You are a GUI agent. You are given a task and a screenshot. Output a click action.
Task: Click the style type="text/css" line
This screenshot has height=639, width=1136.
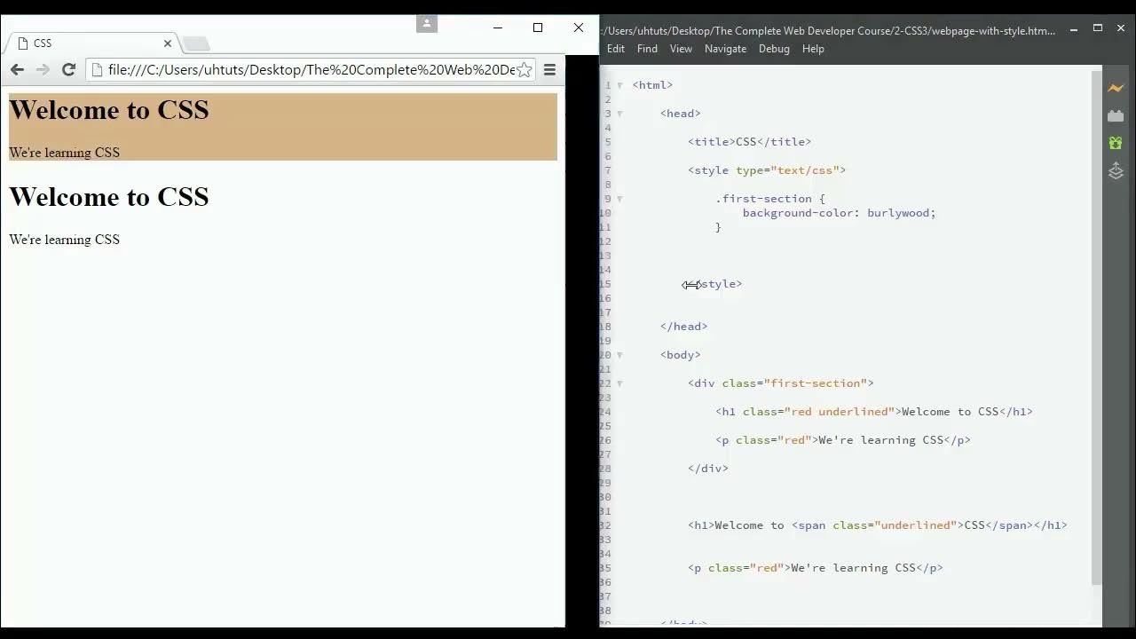point(767,170)
